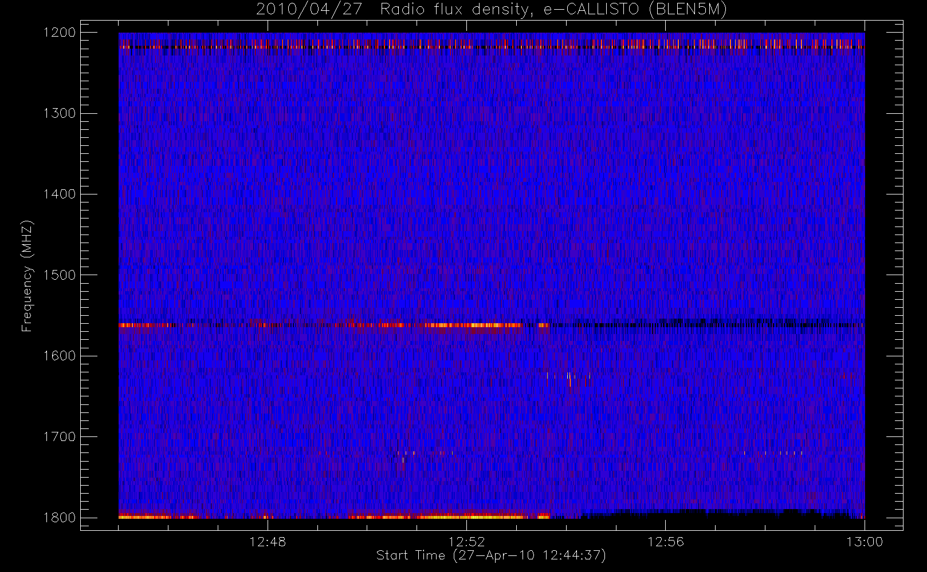927x572 pixels.
Task: Click the orange interference line near 1560 MHz
Action: click(333, 325)
